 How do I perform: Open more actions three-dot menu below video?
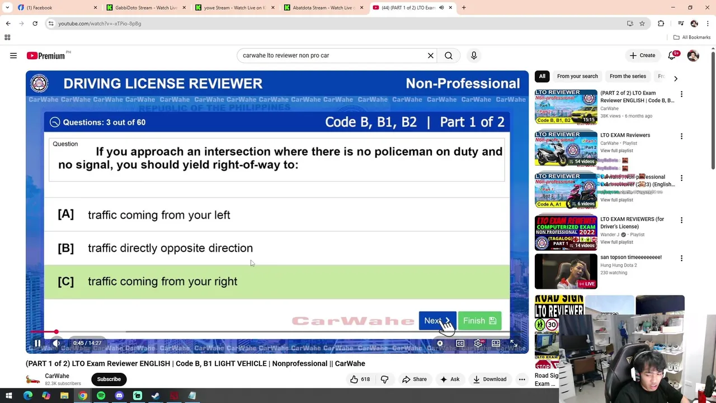click(522, 379)
